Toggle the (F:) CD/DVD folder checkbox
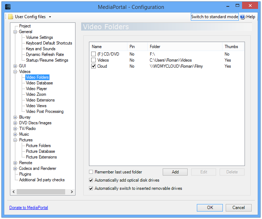Screen dimensions: 262x219 coord(93,54)
